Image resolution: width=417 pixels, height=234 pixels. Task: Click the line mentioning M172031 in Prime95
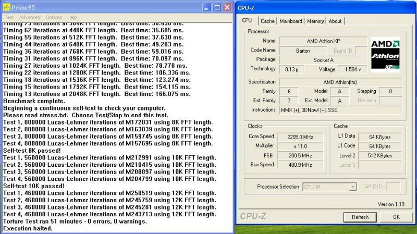point(108,122)
